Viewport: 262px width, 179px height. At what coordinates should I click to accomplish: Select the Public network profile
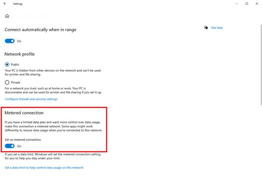pos(7,65)
